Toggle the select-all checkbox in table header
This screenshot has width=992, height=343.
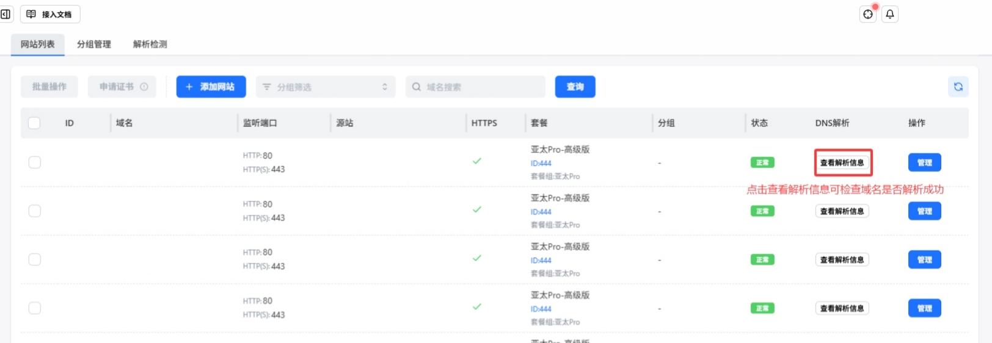point(34,123)
